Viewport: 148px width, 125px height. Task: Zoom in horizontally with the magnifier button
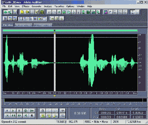(43, 111)
